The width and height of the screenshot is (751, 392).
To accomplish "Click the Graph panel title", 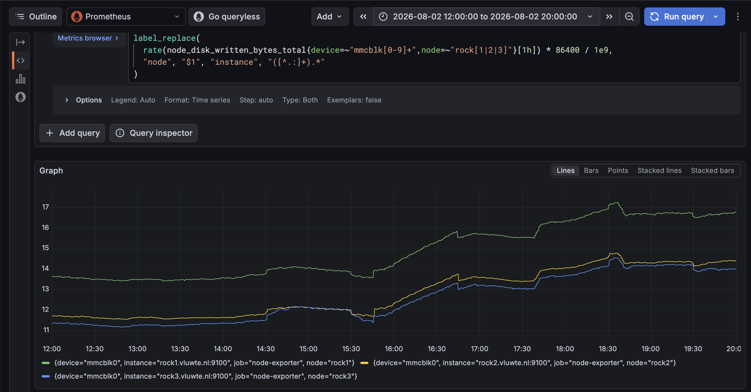I will [51, 171].
